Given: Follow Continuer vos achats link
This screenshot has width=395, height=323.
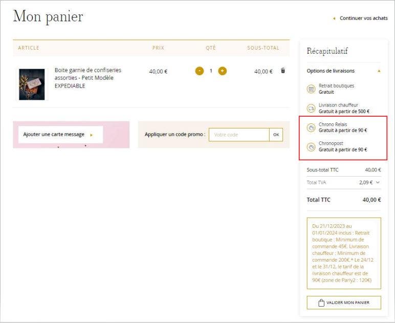Looking at the screenshot, I should (363, 18).
